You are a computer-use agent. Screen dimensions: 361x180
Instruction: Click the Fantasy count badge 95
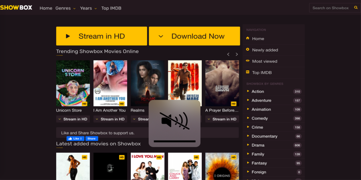point(298,163)
